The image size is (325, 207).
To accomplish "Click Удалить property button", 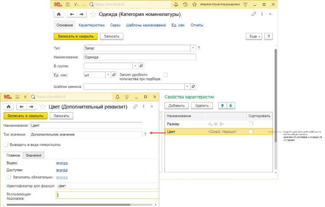I will (x=202, y=106).
